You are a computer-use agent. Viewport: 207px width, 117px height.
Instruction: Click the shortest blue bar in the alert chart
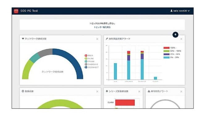pos(155,78)
